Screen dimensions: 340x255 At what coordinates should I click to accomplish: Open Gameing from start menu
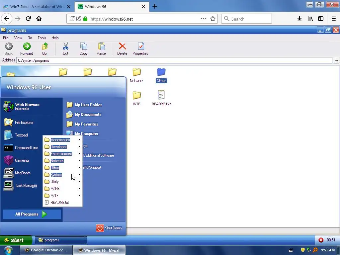[17, 160]
